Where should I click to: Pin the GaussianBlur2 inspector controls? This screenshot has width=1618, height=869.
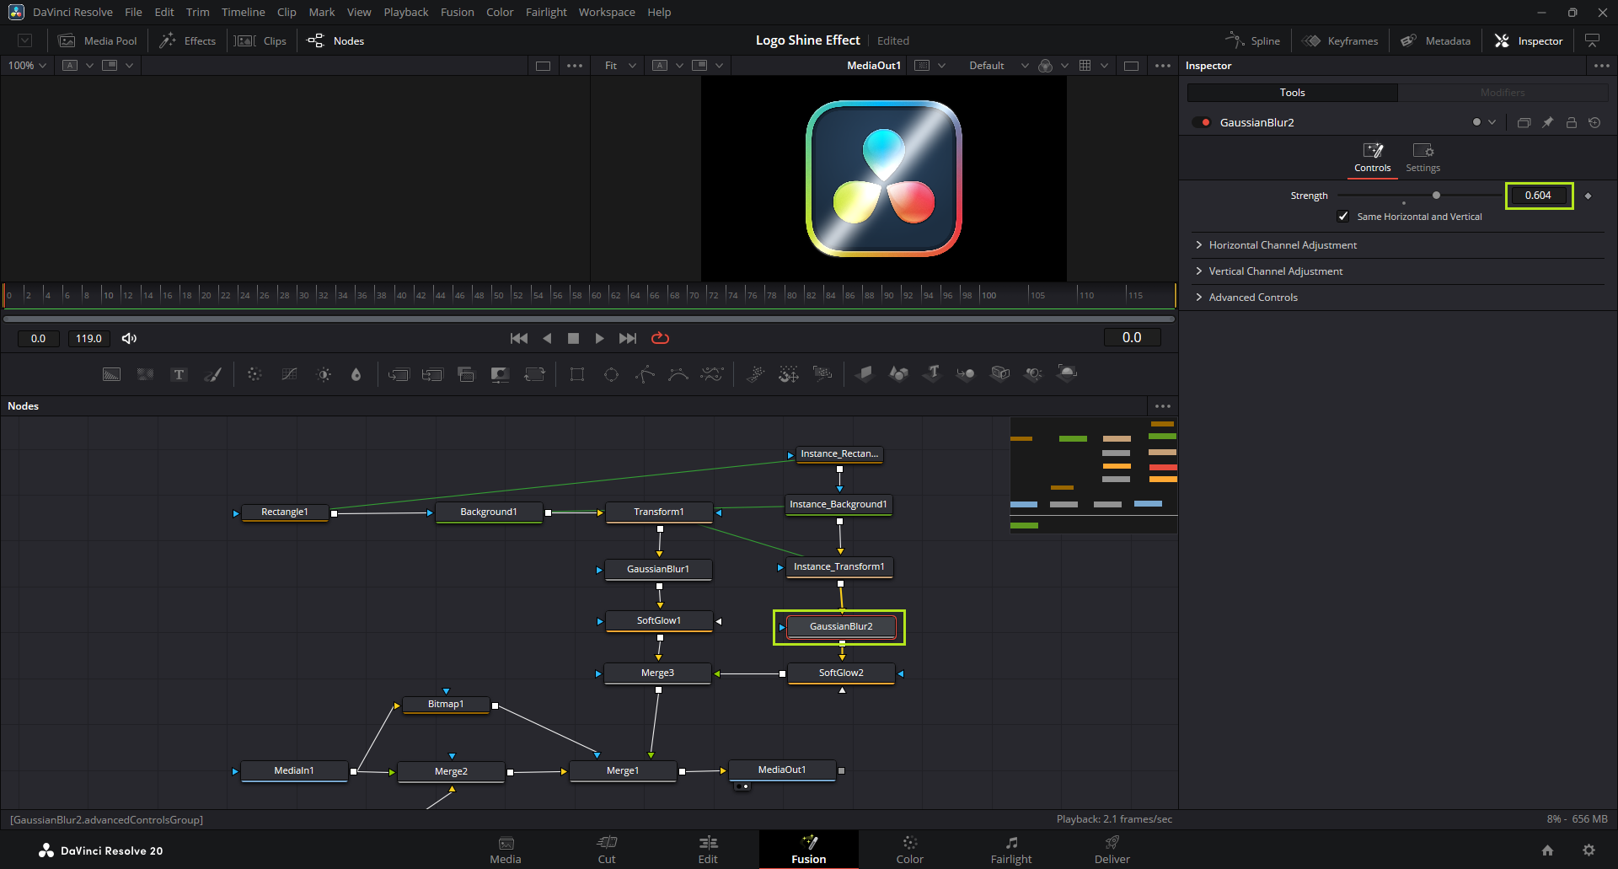pyautogui.click(x=1547, y=122)
